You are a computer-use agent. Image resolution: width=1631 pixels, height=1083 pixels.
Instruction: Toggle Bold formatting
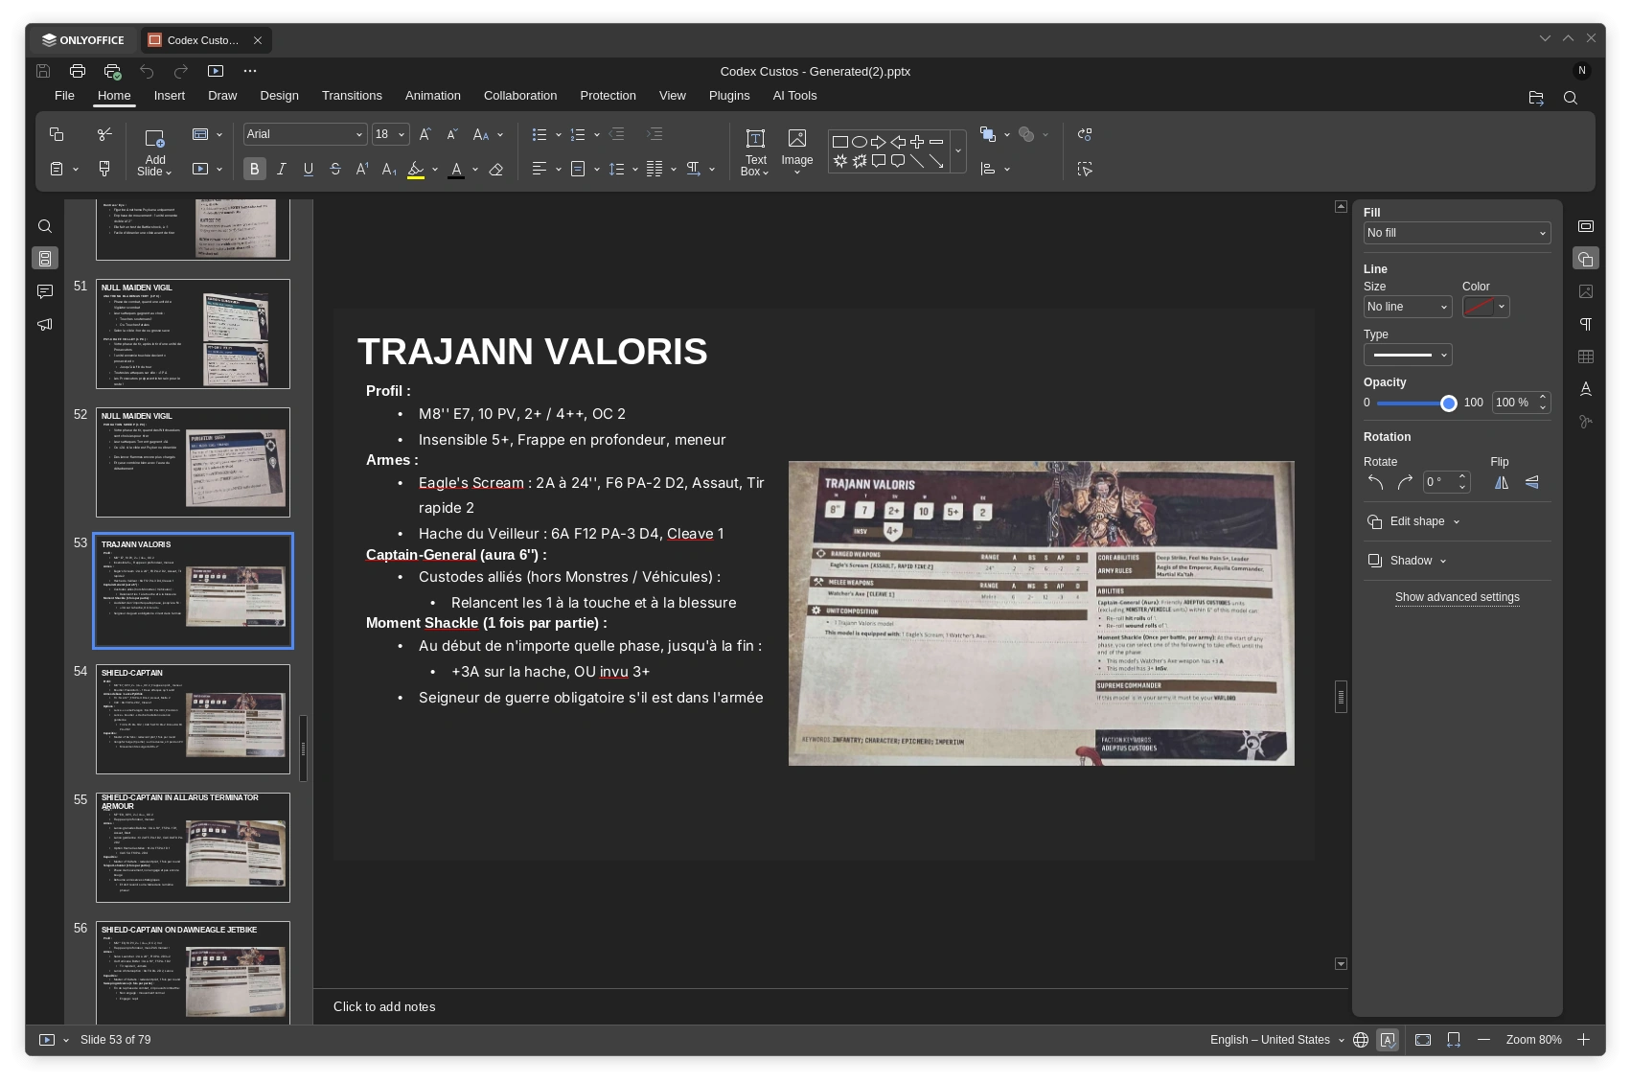coord(254,169)
